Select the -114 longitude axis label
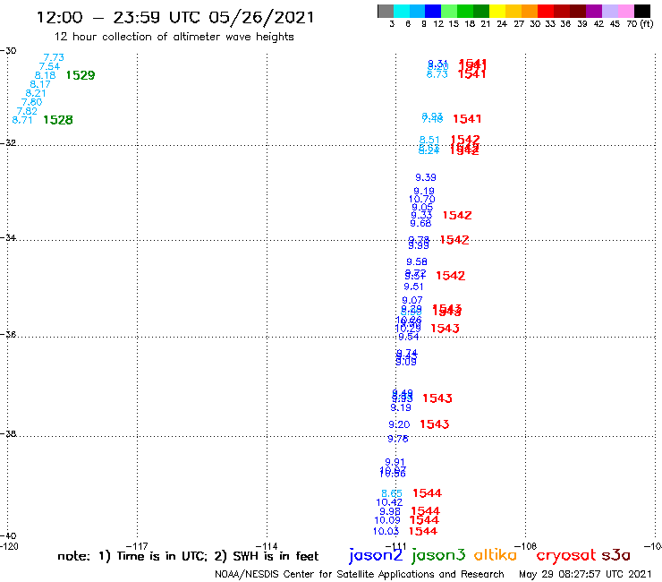Viewport: 662px width, 582px height. pyautogui.click(x=267, y=546)
